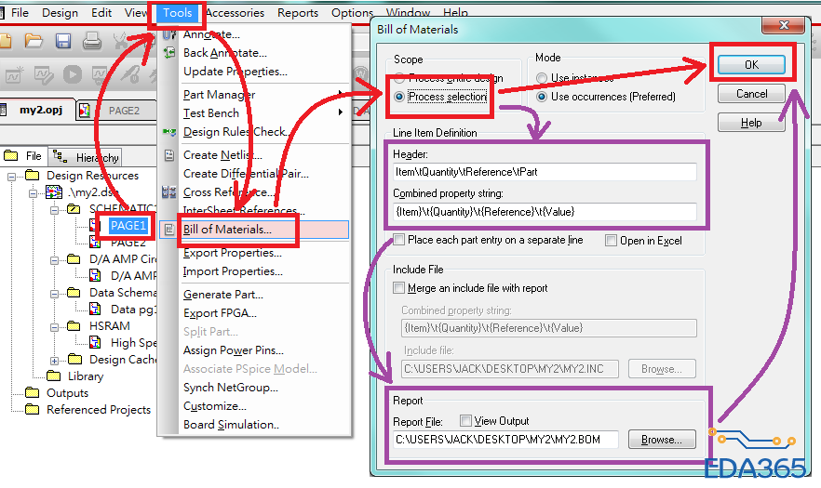Click in the Header text field

545,172
